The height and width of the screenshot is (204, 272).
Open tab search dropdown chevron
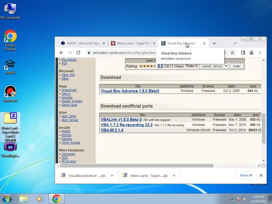[235, 43]
